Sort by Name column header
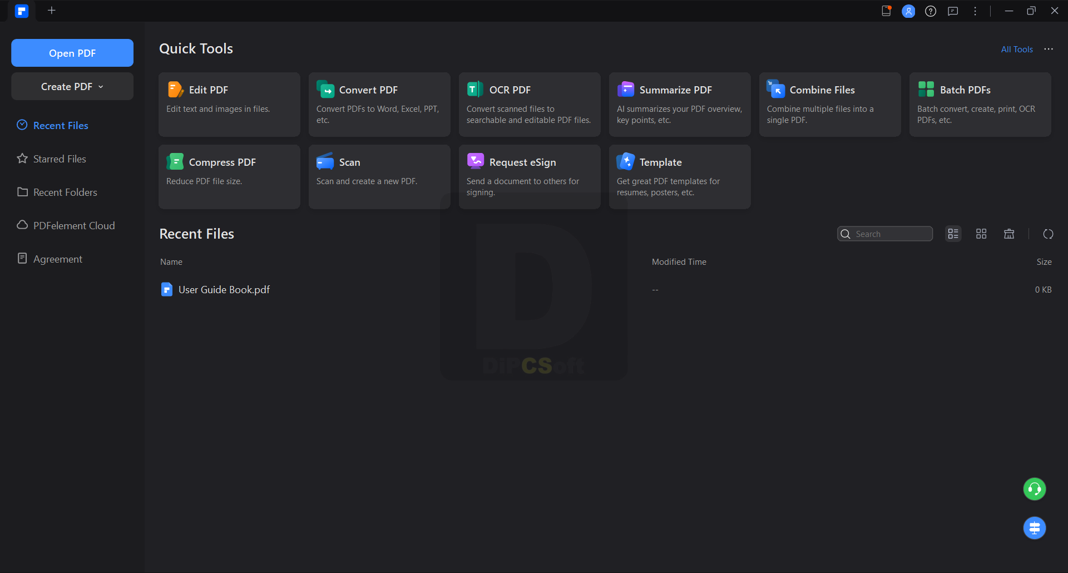The image size is (1068, 573). point(171,261)
